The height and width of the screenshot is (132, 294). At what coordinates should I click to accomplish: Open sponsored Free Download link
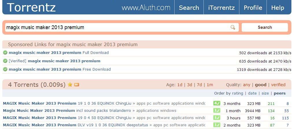[60, 69]
